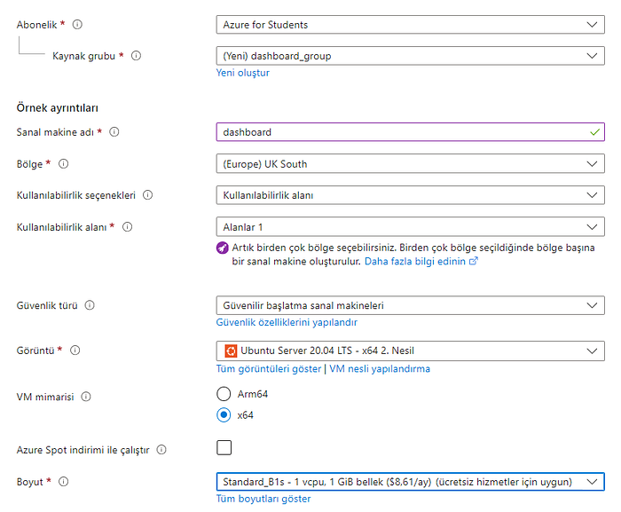Select the x64 architecture radio button
The height and width of the screenshot is (512, 621).
pos(224,414)
